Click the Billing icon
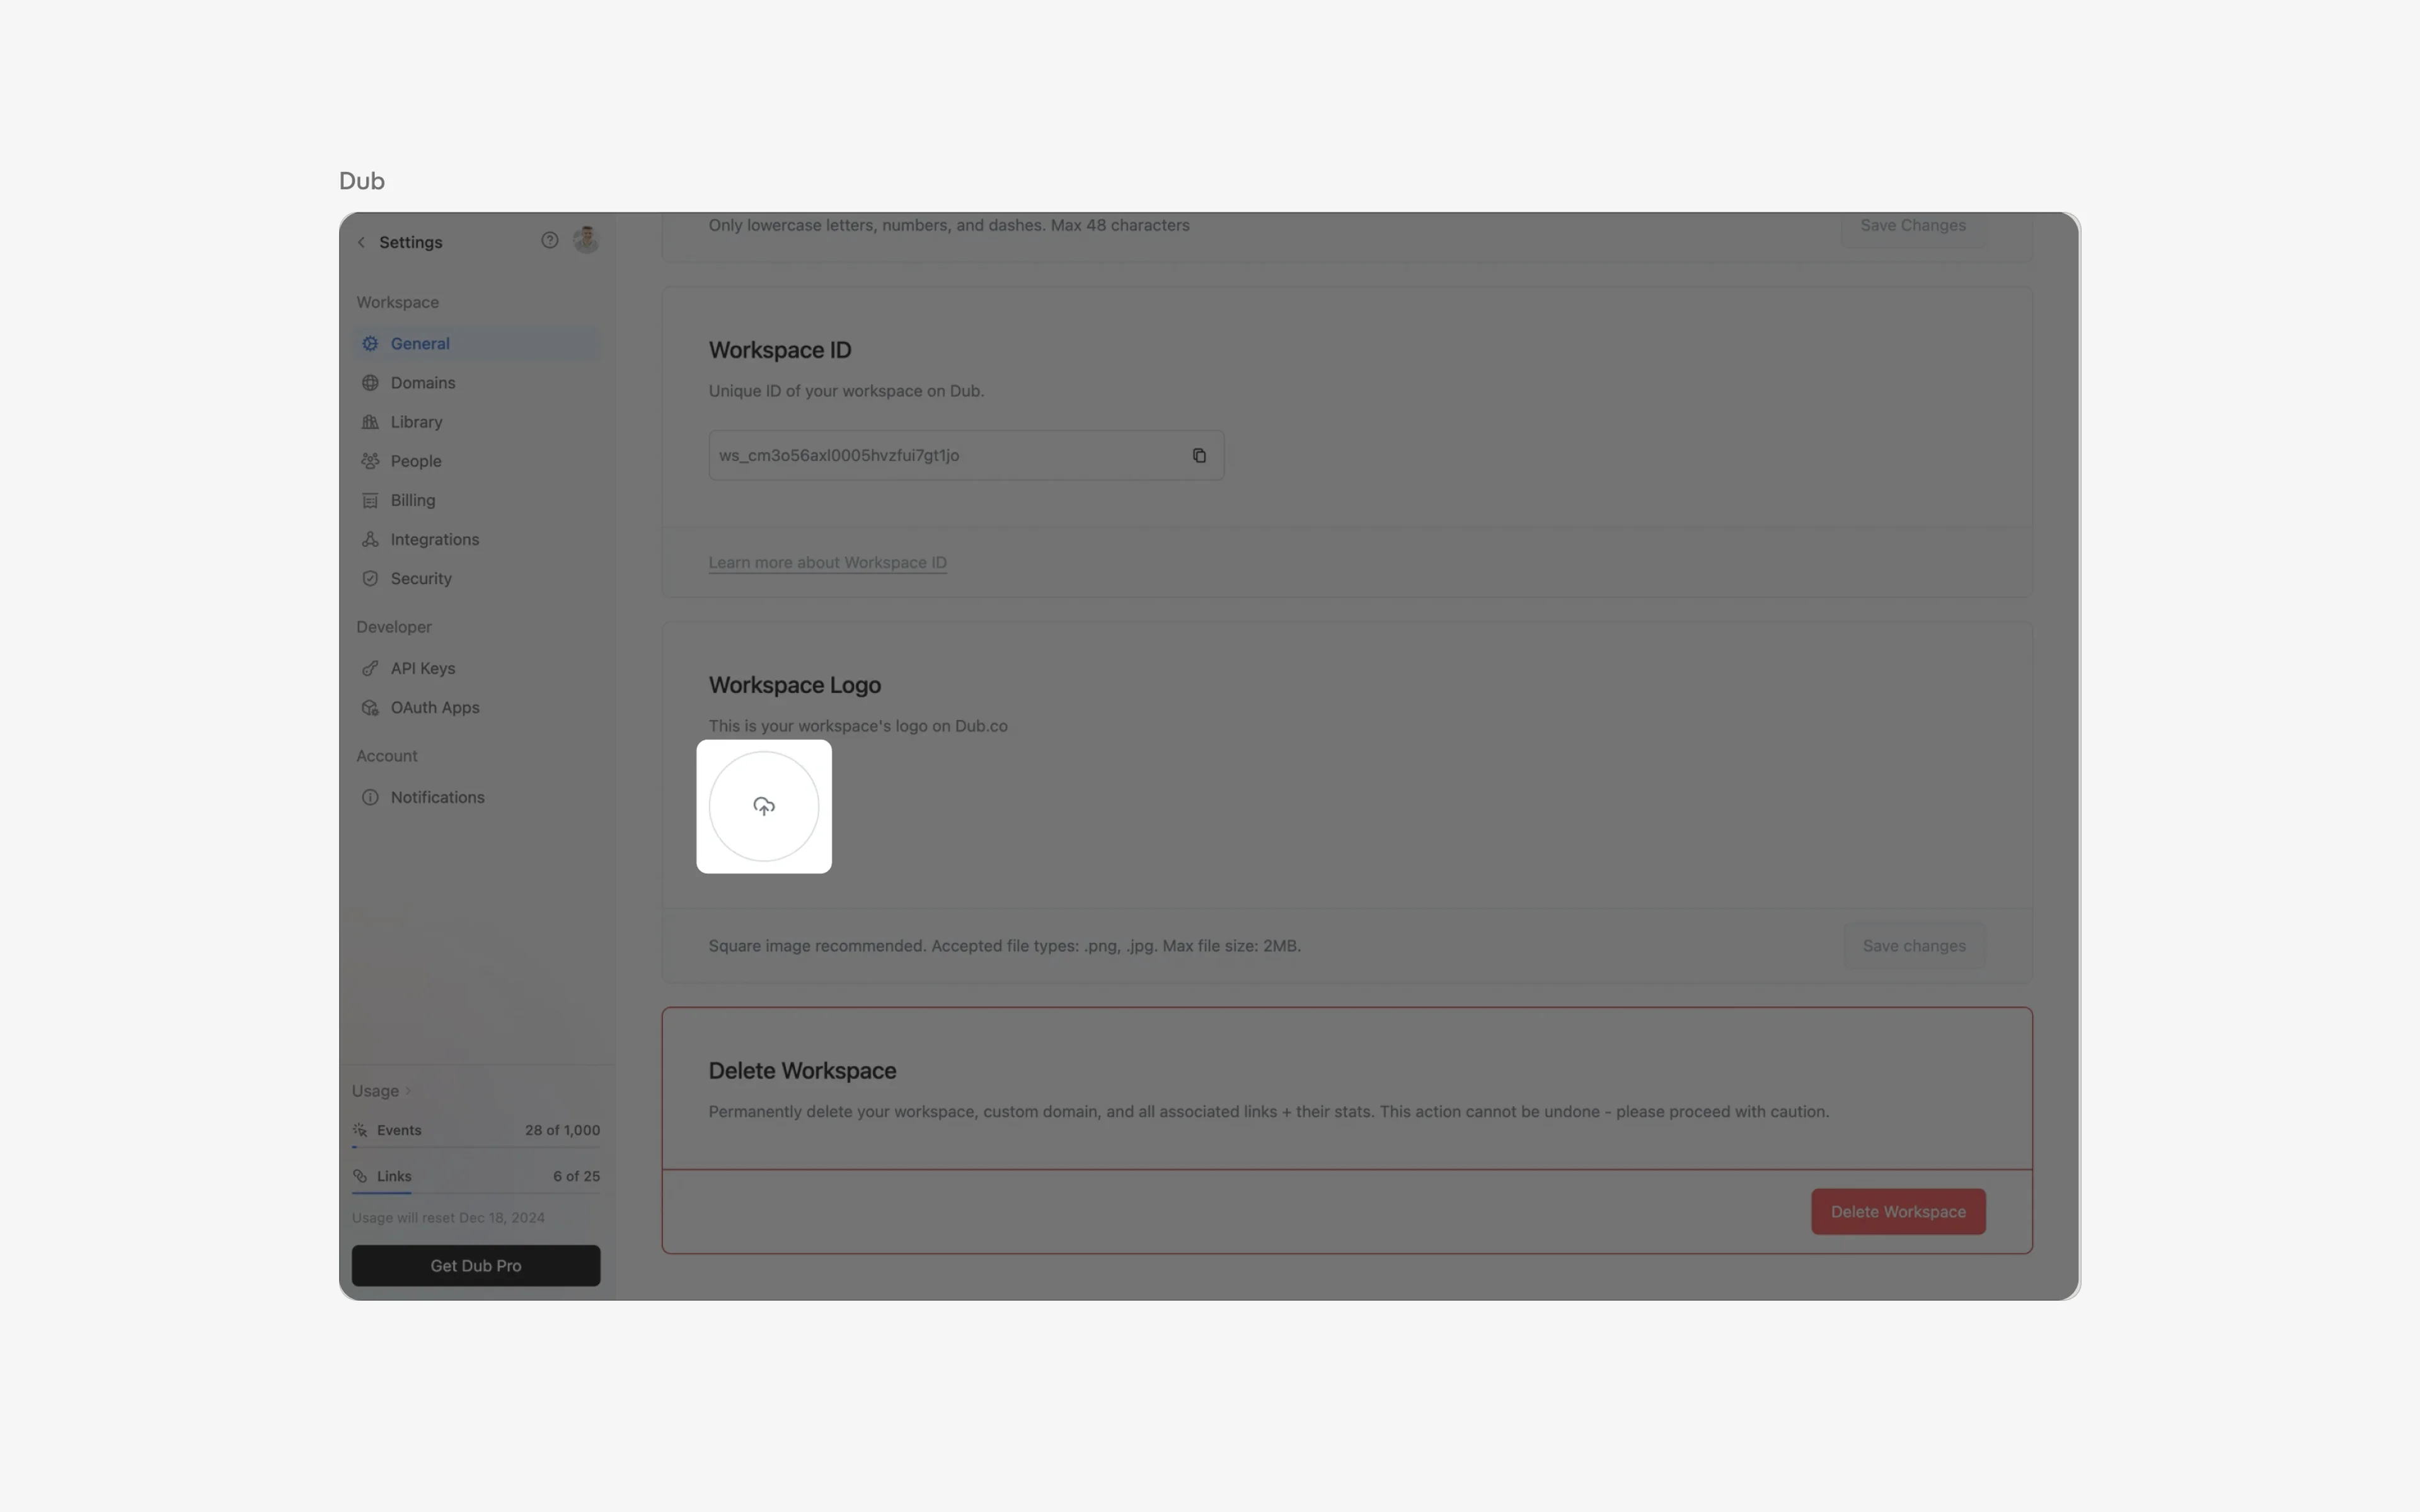 [369, 500]
